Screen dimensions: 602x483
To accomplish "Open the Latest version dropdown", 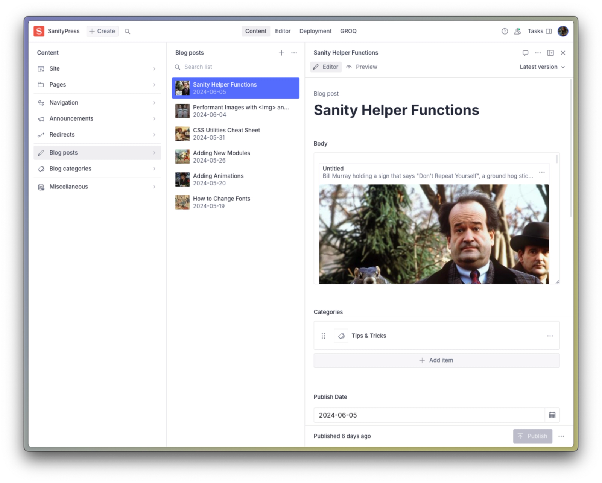I will (x=542, y=67).
